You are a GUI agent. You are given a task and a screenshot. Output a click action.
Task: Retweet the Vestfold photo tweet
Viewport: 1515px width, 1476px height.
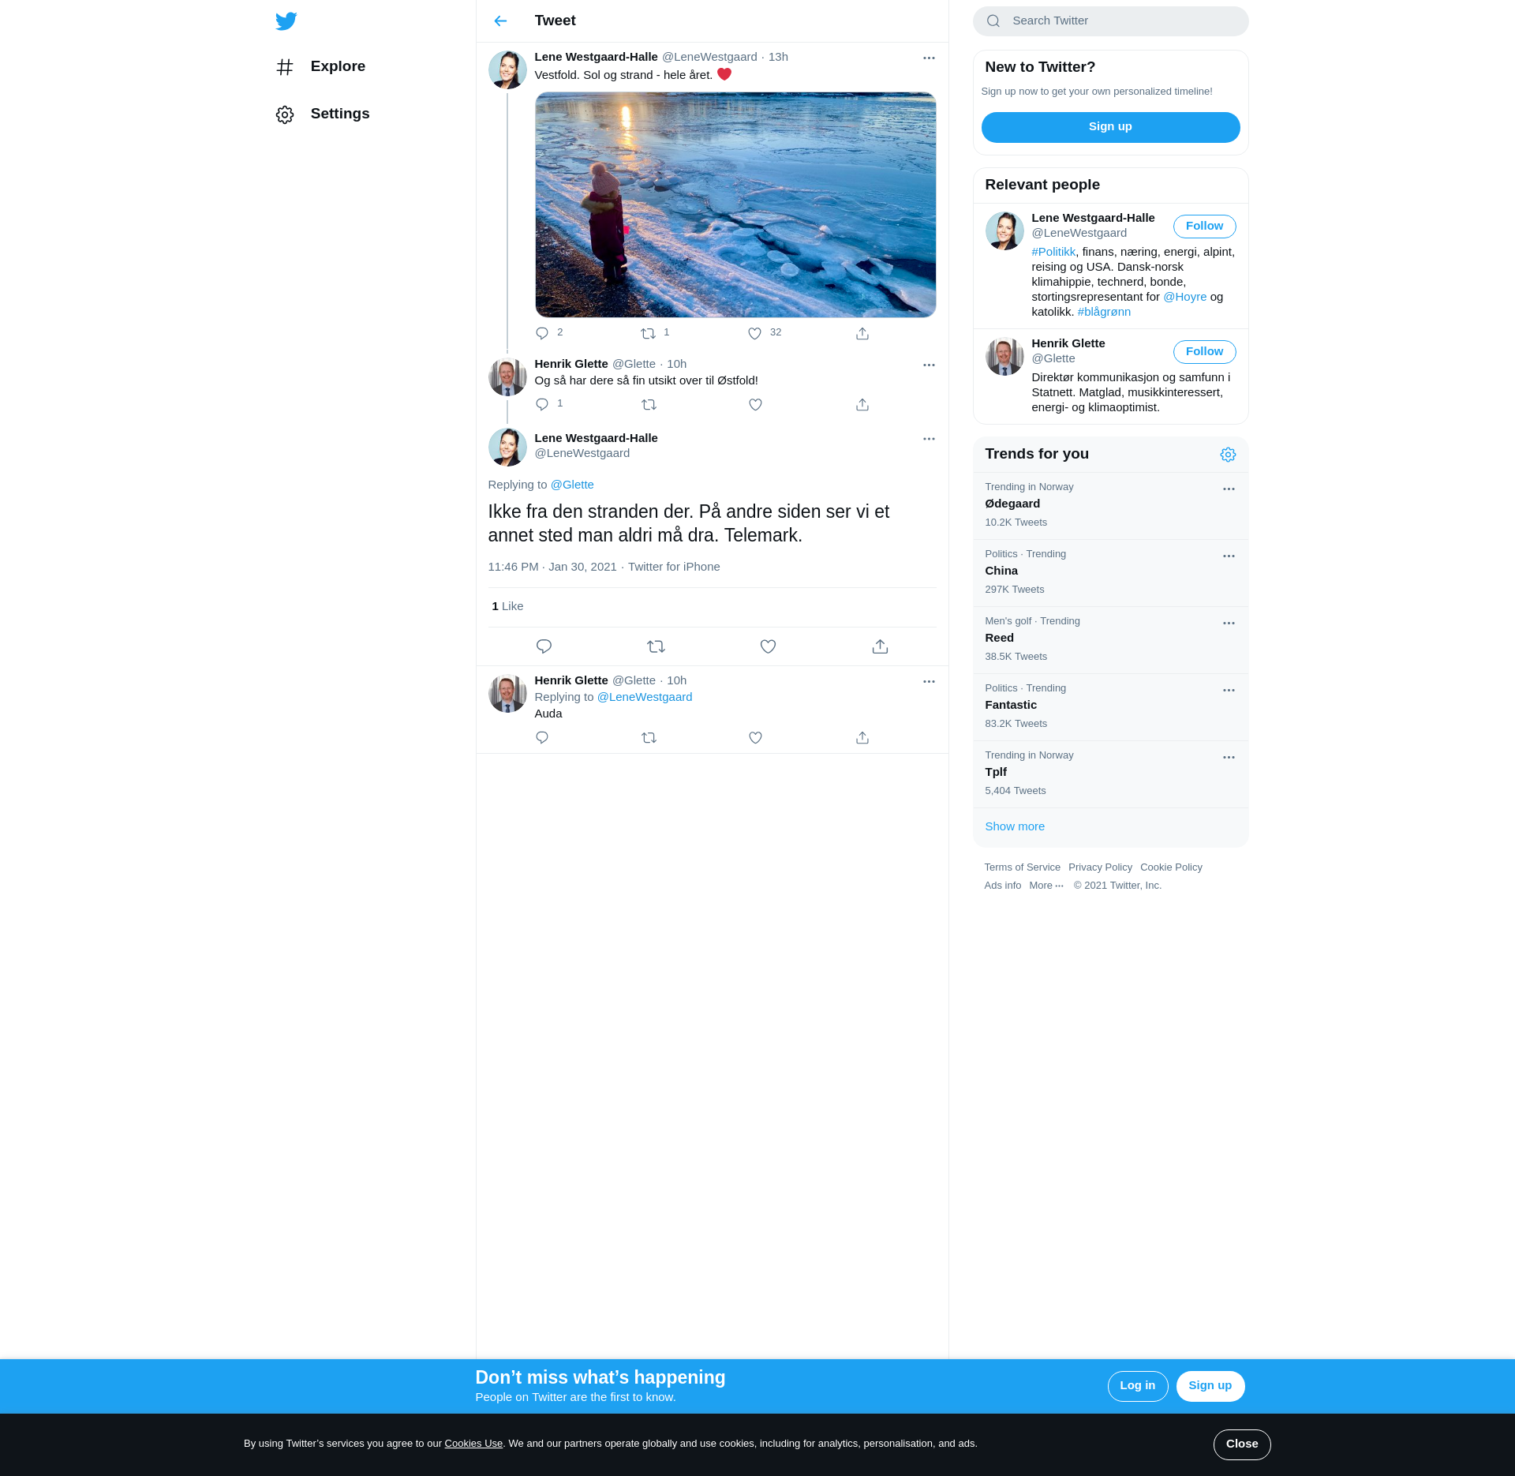[649, 333]
